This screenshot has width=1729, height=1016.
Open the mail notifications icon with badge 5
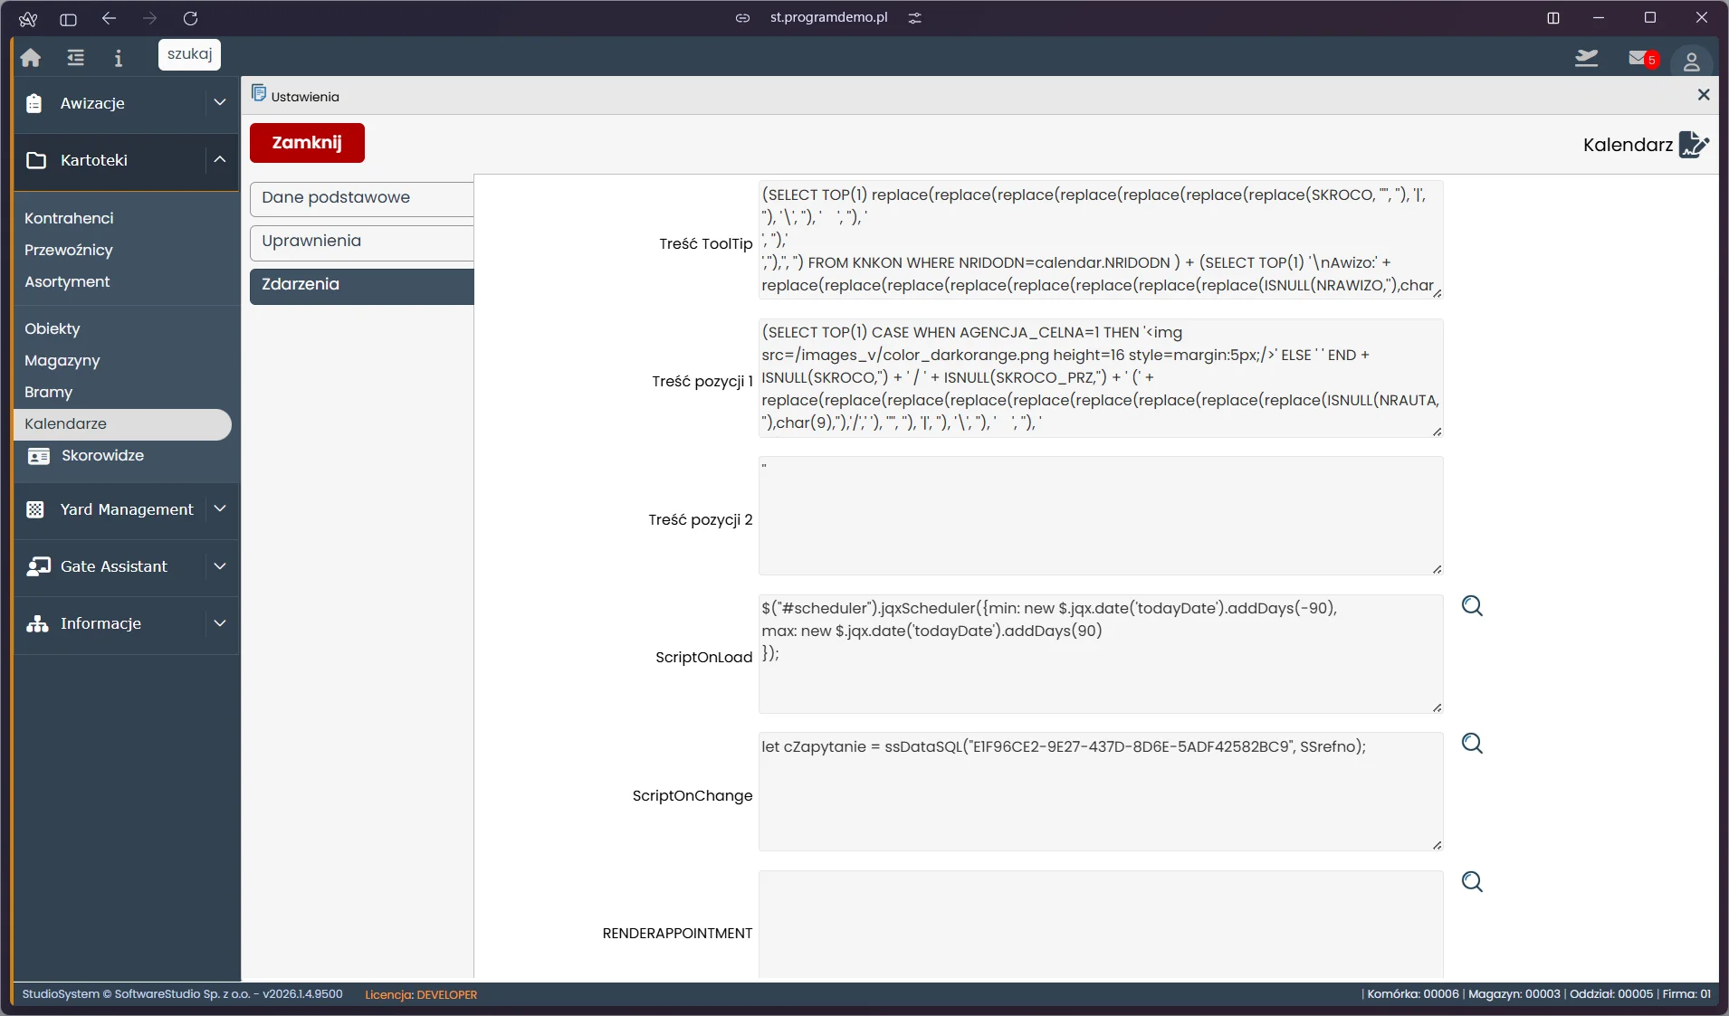[x=1642, y=59]
